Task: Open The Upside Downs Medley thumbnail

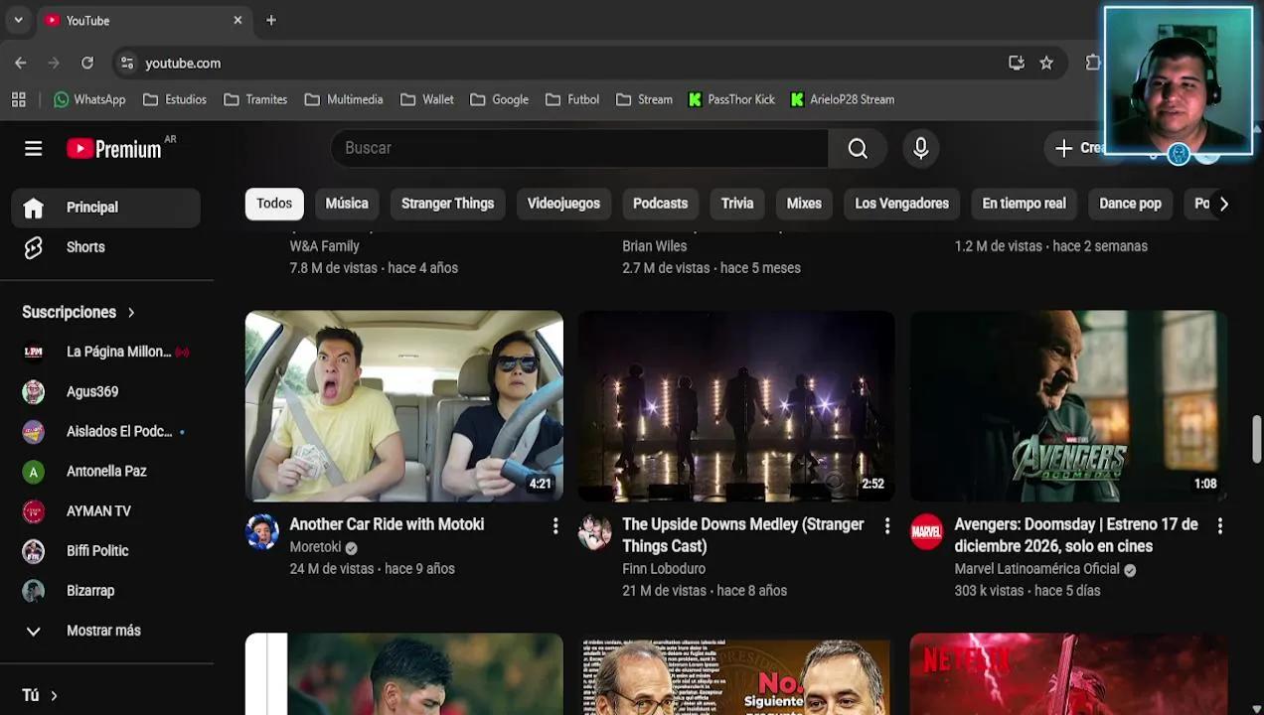Action: pyautogui.click(x=736, y=406)
